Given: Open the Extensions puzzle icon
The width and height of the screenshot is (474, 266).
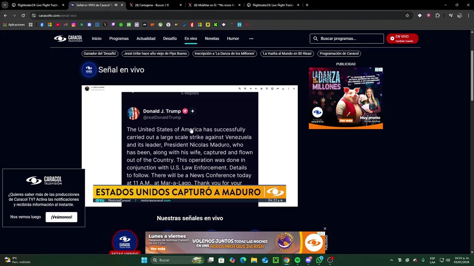Looking at the screenshot, I should click(x=438, y=16).
